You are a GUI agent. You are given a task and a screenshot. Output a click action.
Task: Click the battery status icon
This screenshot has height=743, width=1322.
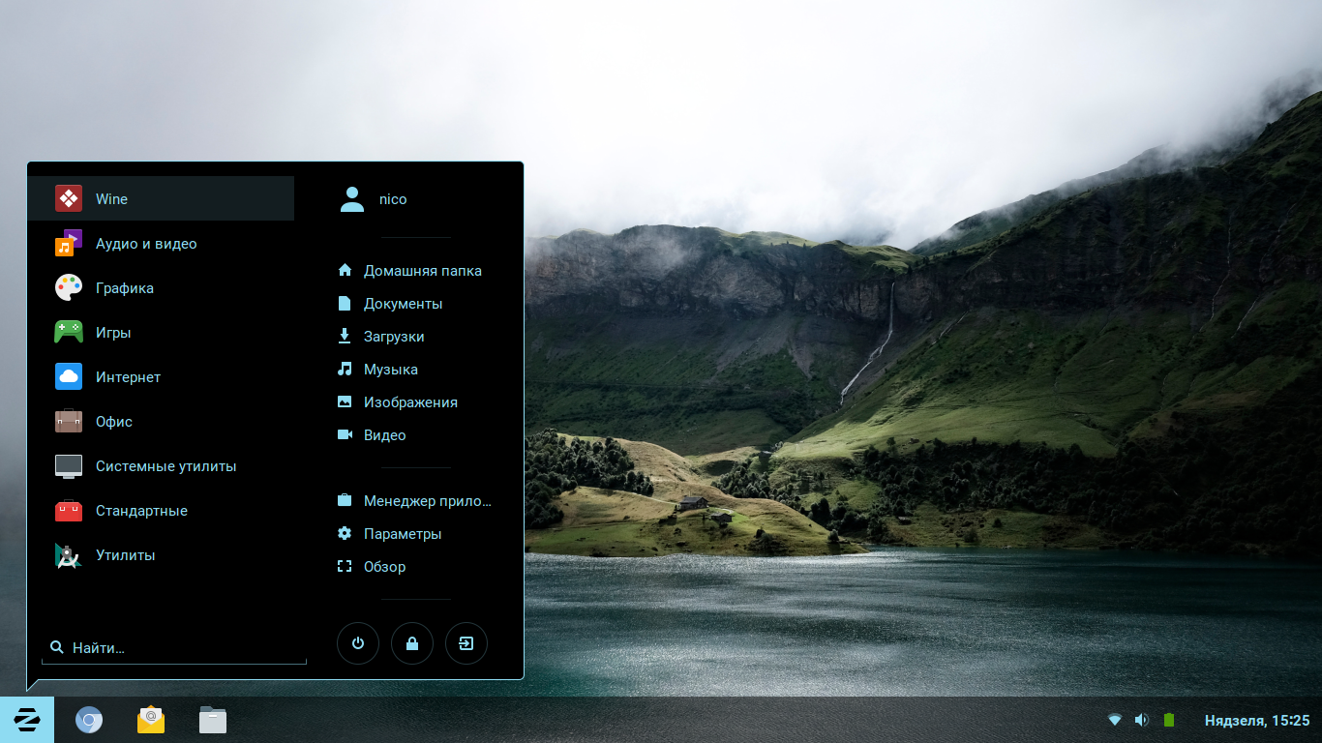pyautogui.click(x=1169, y=720)
